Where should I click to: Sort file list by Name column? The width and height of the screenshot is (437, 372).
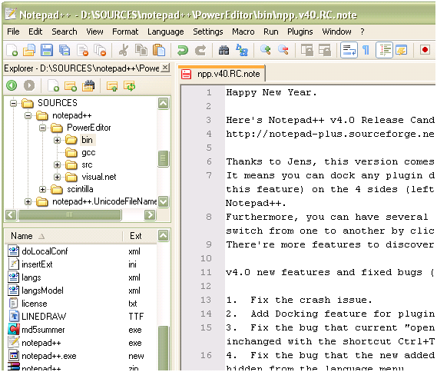[x=64, y=236]
